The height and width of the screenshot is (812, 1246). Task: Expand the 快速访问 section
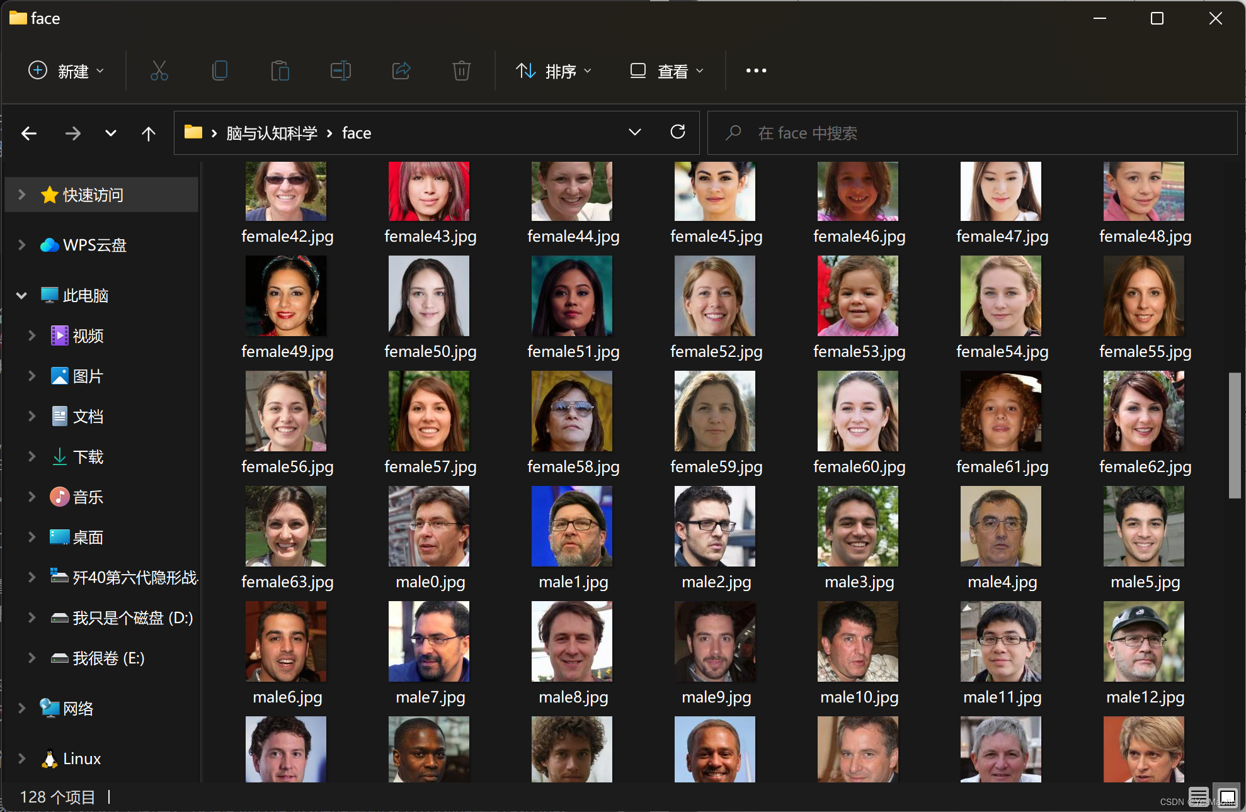tap(21, 195)
